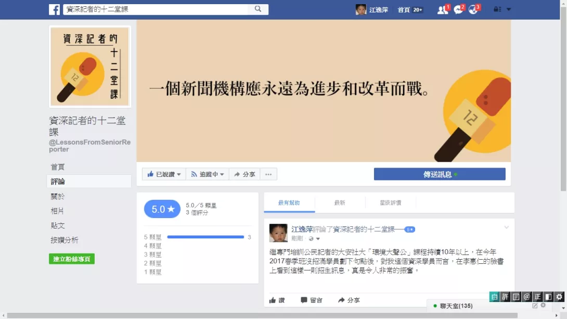Open the Messenger messages icon

[x=458, y=10]
